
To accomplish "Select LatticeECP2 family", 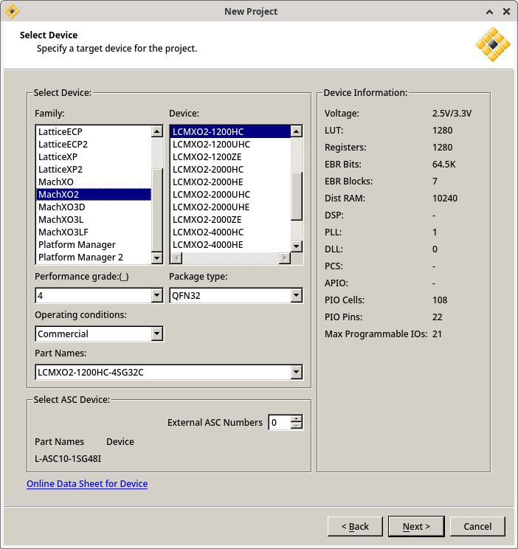I will tap(94, 144).
